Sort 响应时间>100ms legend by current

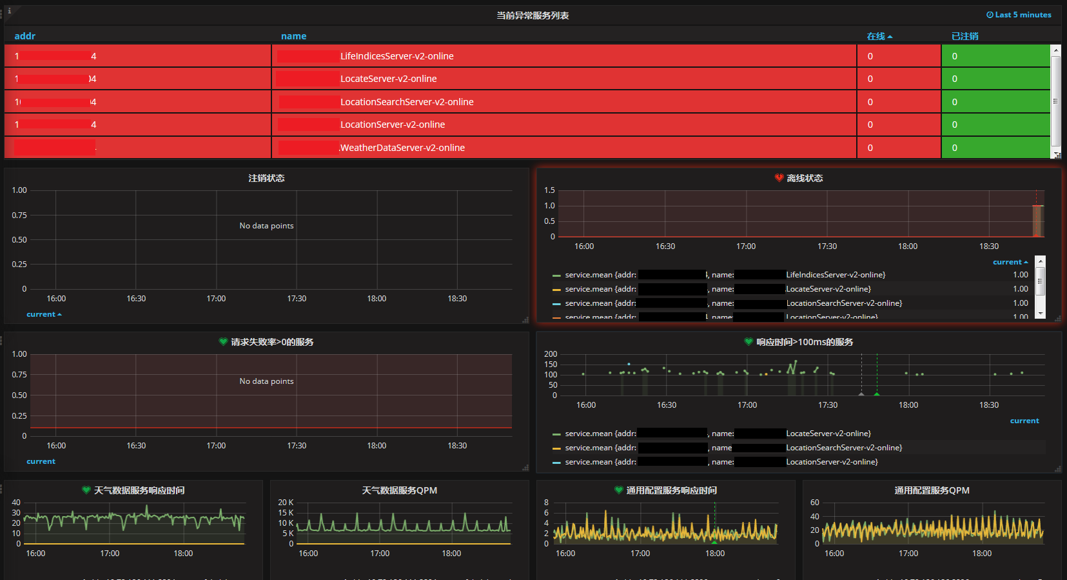point(1024,421)
